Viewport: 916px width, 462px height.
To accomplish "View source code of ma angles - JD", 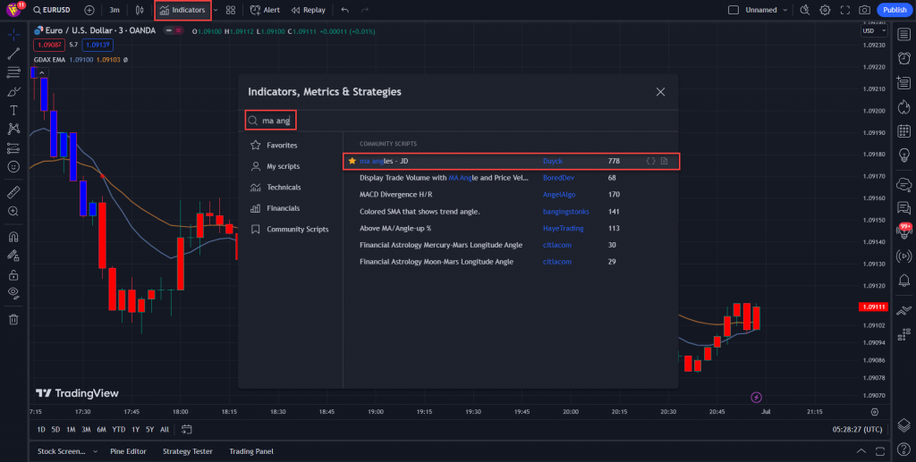I will (x=650, y=161).
